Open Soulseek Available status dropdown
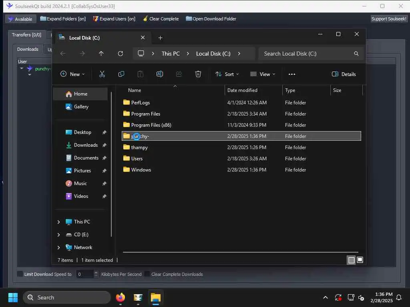This screenshot has width=410, height=307. coord(20,19)
